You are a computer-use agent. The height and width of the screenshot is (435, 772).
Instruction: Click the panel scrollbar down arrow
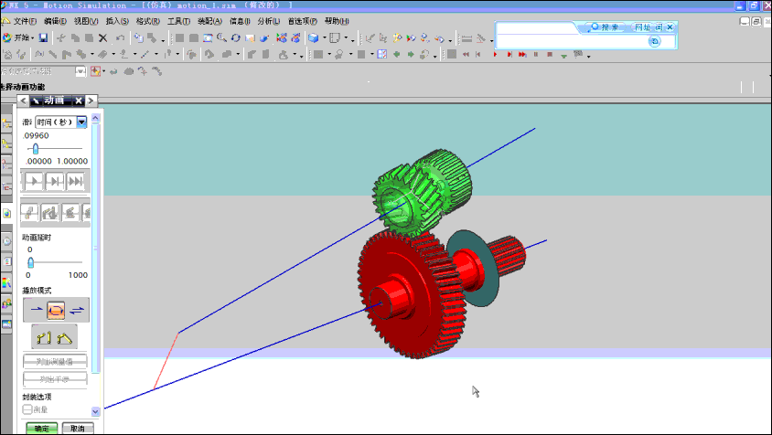(95, 411)
